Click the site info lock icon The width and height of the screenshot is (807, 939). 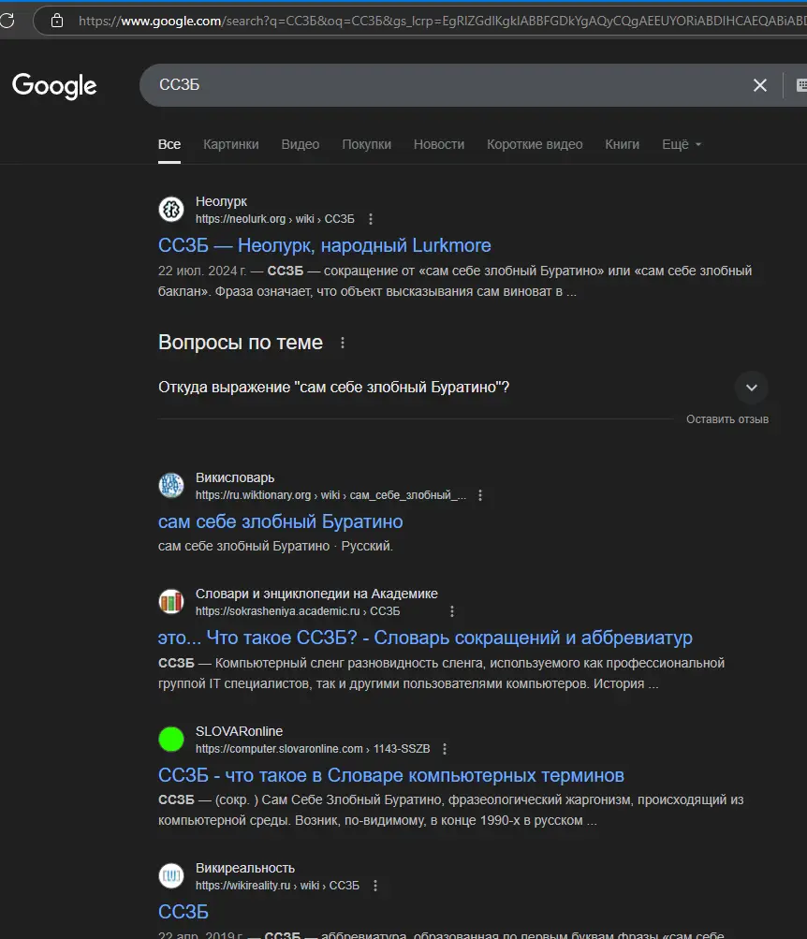point(57,20)
